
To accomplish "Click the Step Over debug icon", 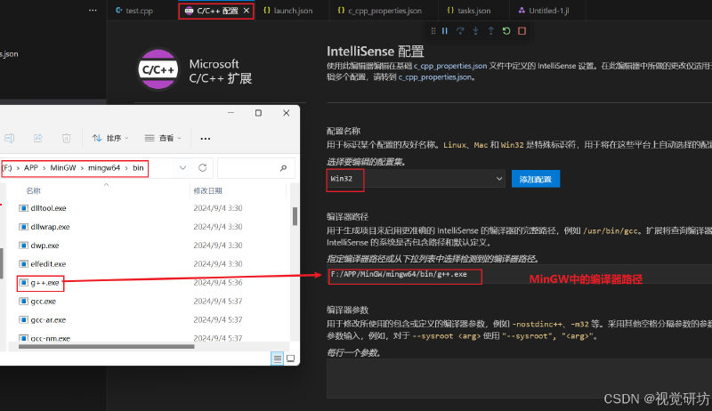I will click(460, 31).
